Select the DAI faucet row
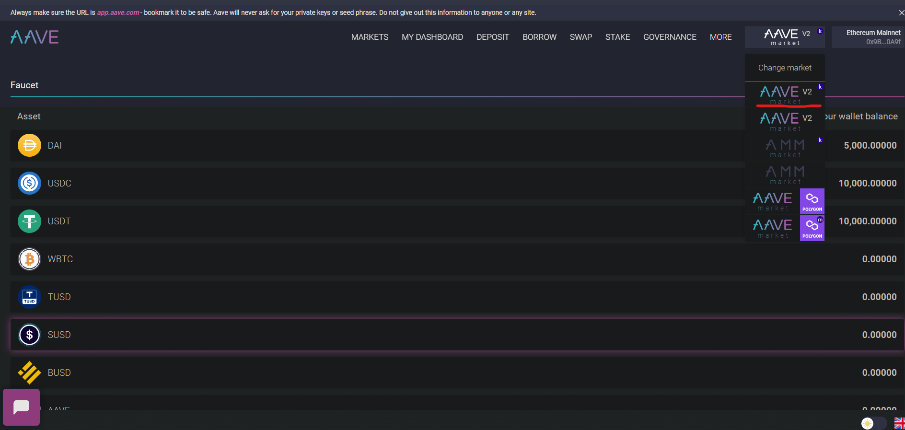 click(457, 145)
